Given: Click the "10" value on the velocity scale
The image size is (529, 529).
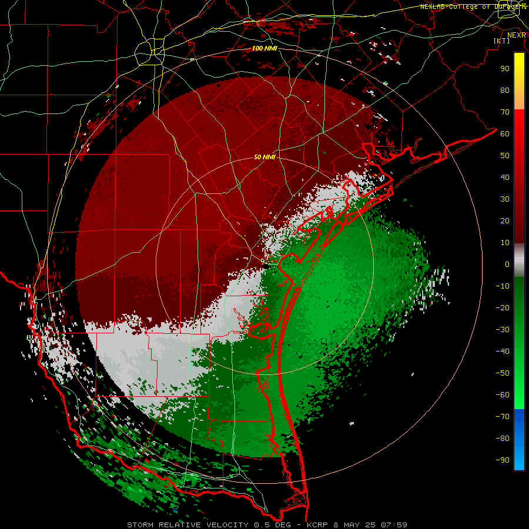Looking at the screenshot, I should (x=505, y=243).
